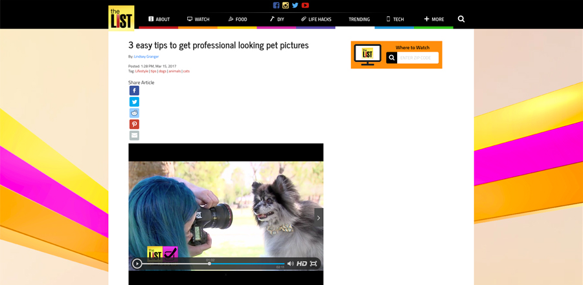Expand the More menu
The height and width of the screenshot is (285, 583).
pyautogui.click(x=434, y=19)
